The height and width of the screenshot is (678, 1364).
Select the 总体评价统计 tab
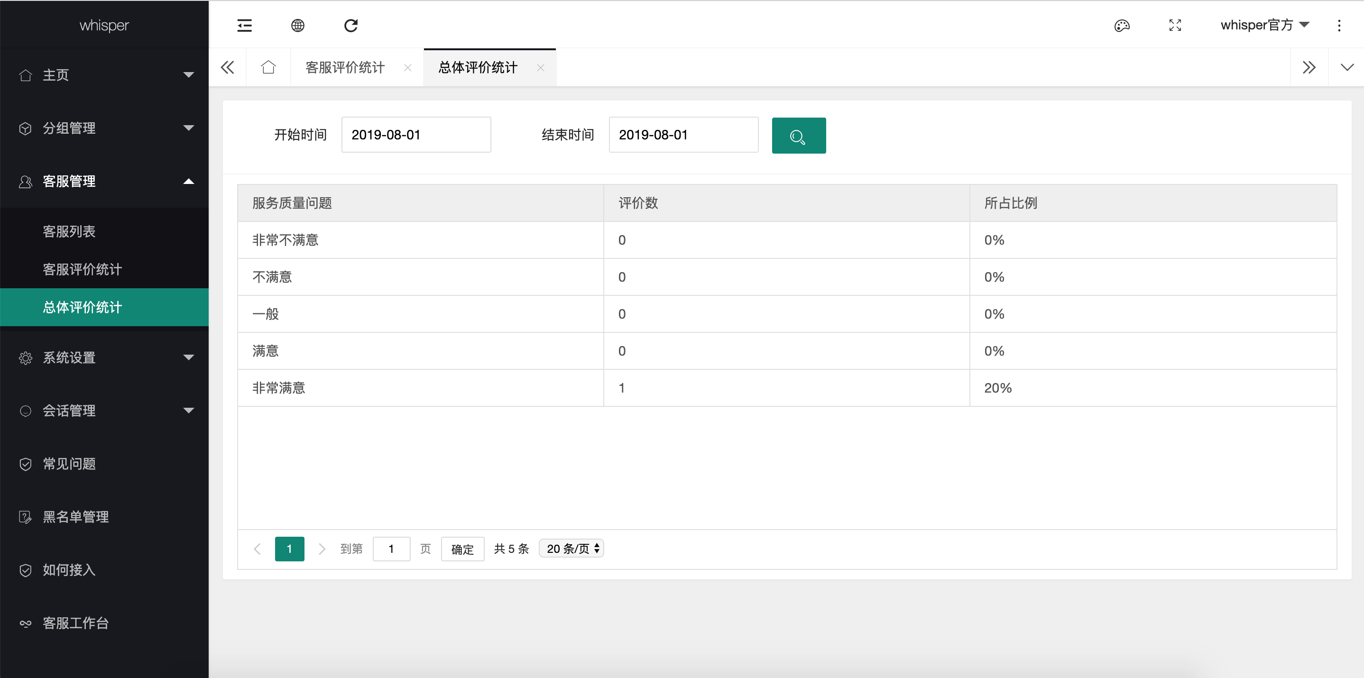click(478, 67)
